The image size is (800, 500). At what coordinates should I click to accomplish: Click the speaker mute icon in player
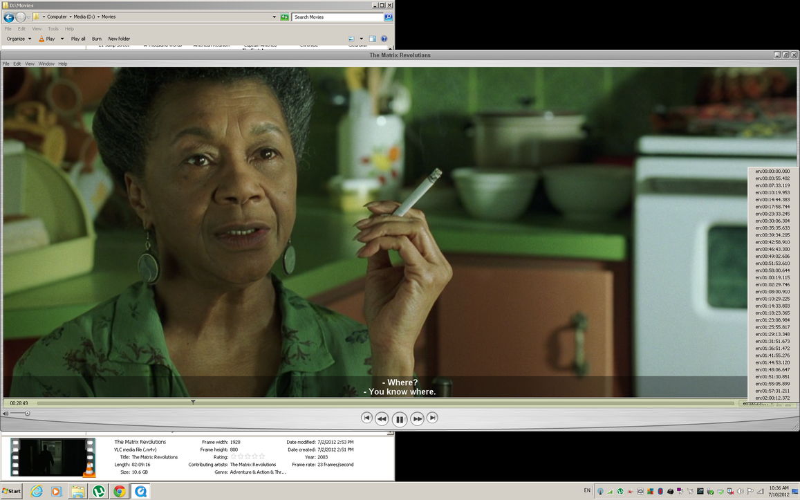click(x=6, y=414)
